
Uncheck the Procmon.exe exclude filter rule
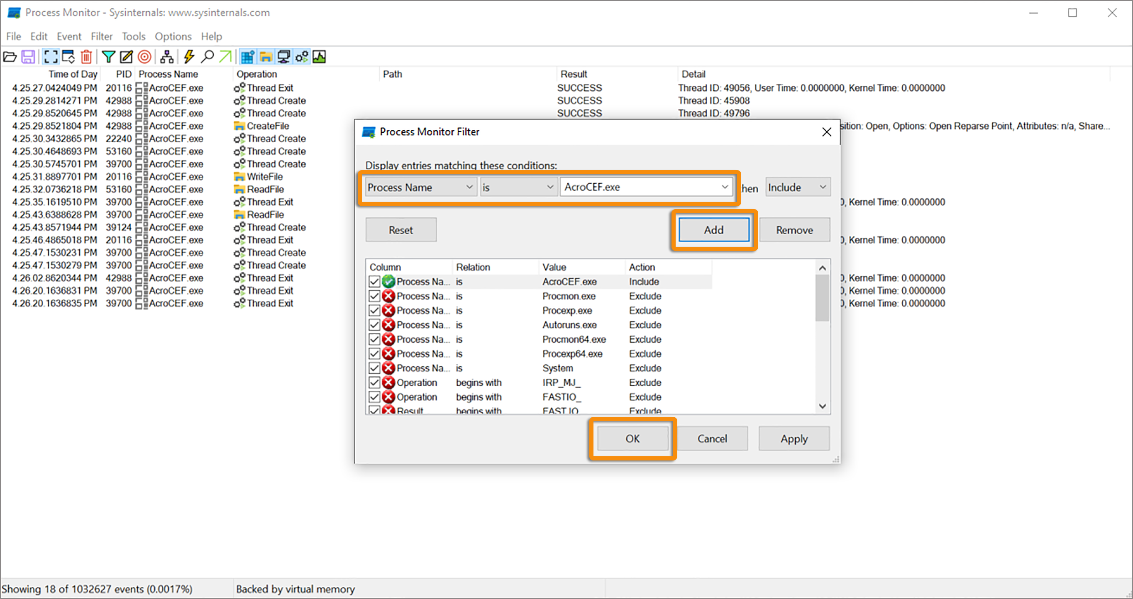(x=374, y=296)
